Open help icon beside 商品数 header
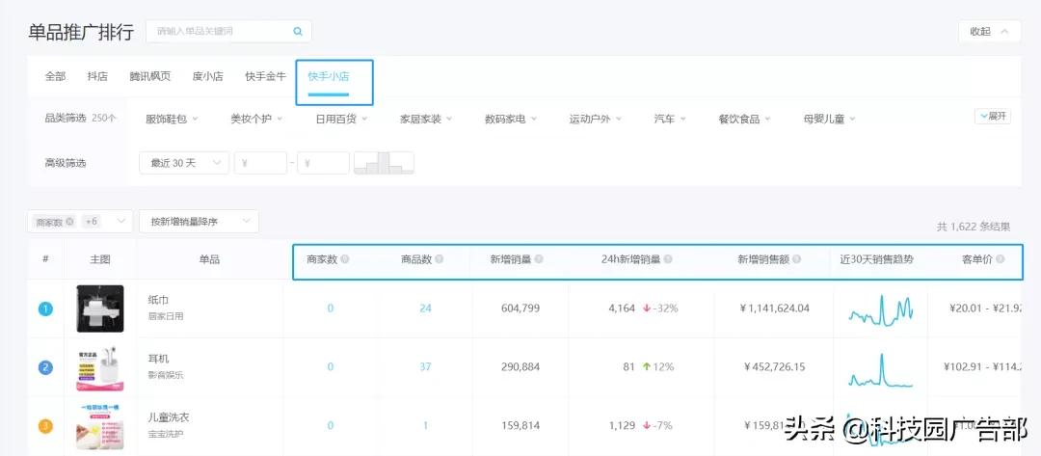Viewport: 1041px width, 456px height. pos(439,259)
